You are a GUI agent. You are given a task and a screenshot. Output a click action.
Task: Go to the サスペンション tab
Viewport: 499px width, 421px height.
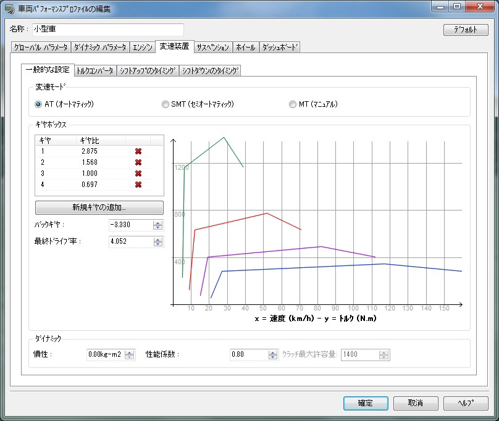212,47
